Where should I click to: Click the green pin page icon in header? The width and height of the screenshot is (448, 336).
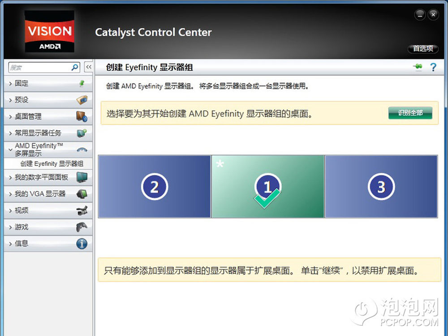(418, 67)
